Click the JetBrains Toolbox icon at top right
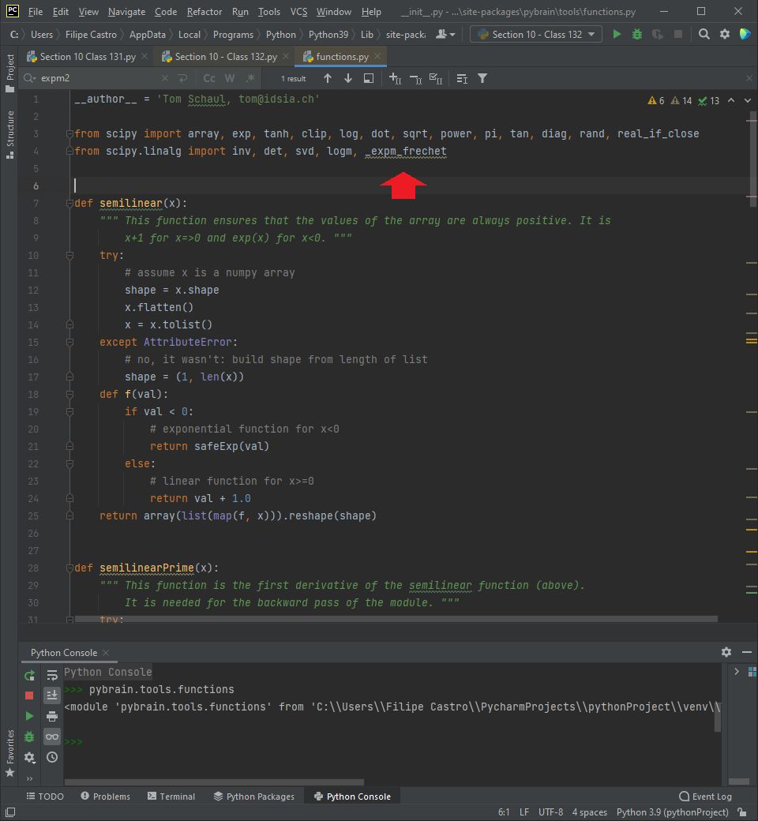This screenshot has height=821, width=758. [745, 34]
